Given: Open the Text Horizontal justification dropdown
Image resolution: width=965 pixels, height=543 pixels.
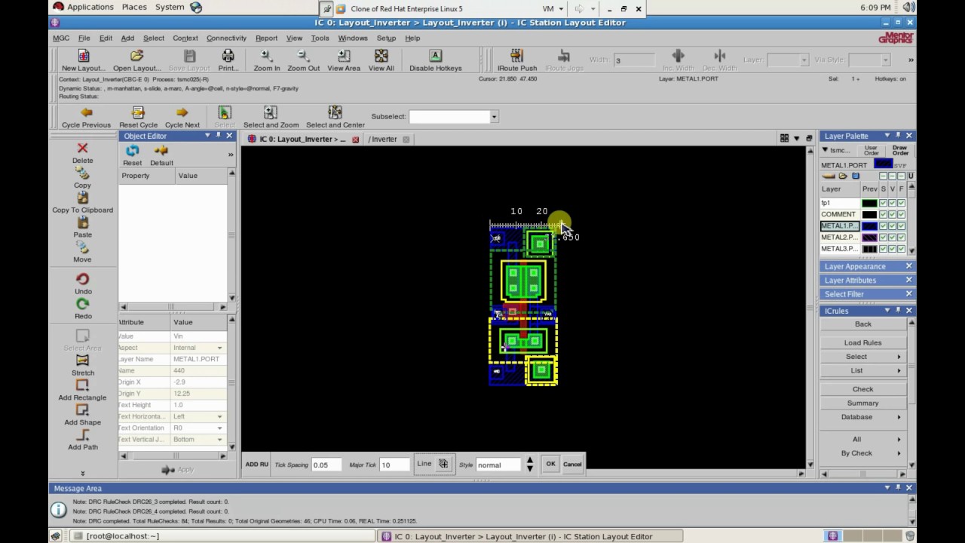Looking at the screenshot, I should tap(220, 416).
